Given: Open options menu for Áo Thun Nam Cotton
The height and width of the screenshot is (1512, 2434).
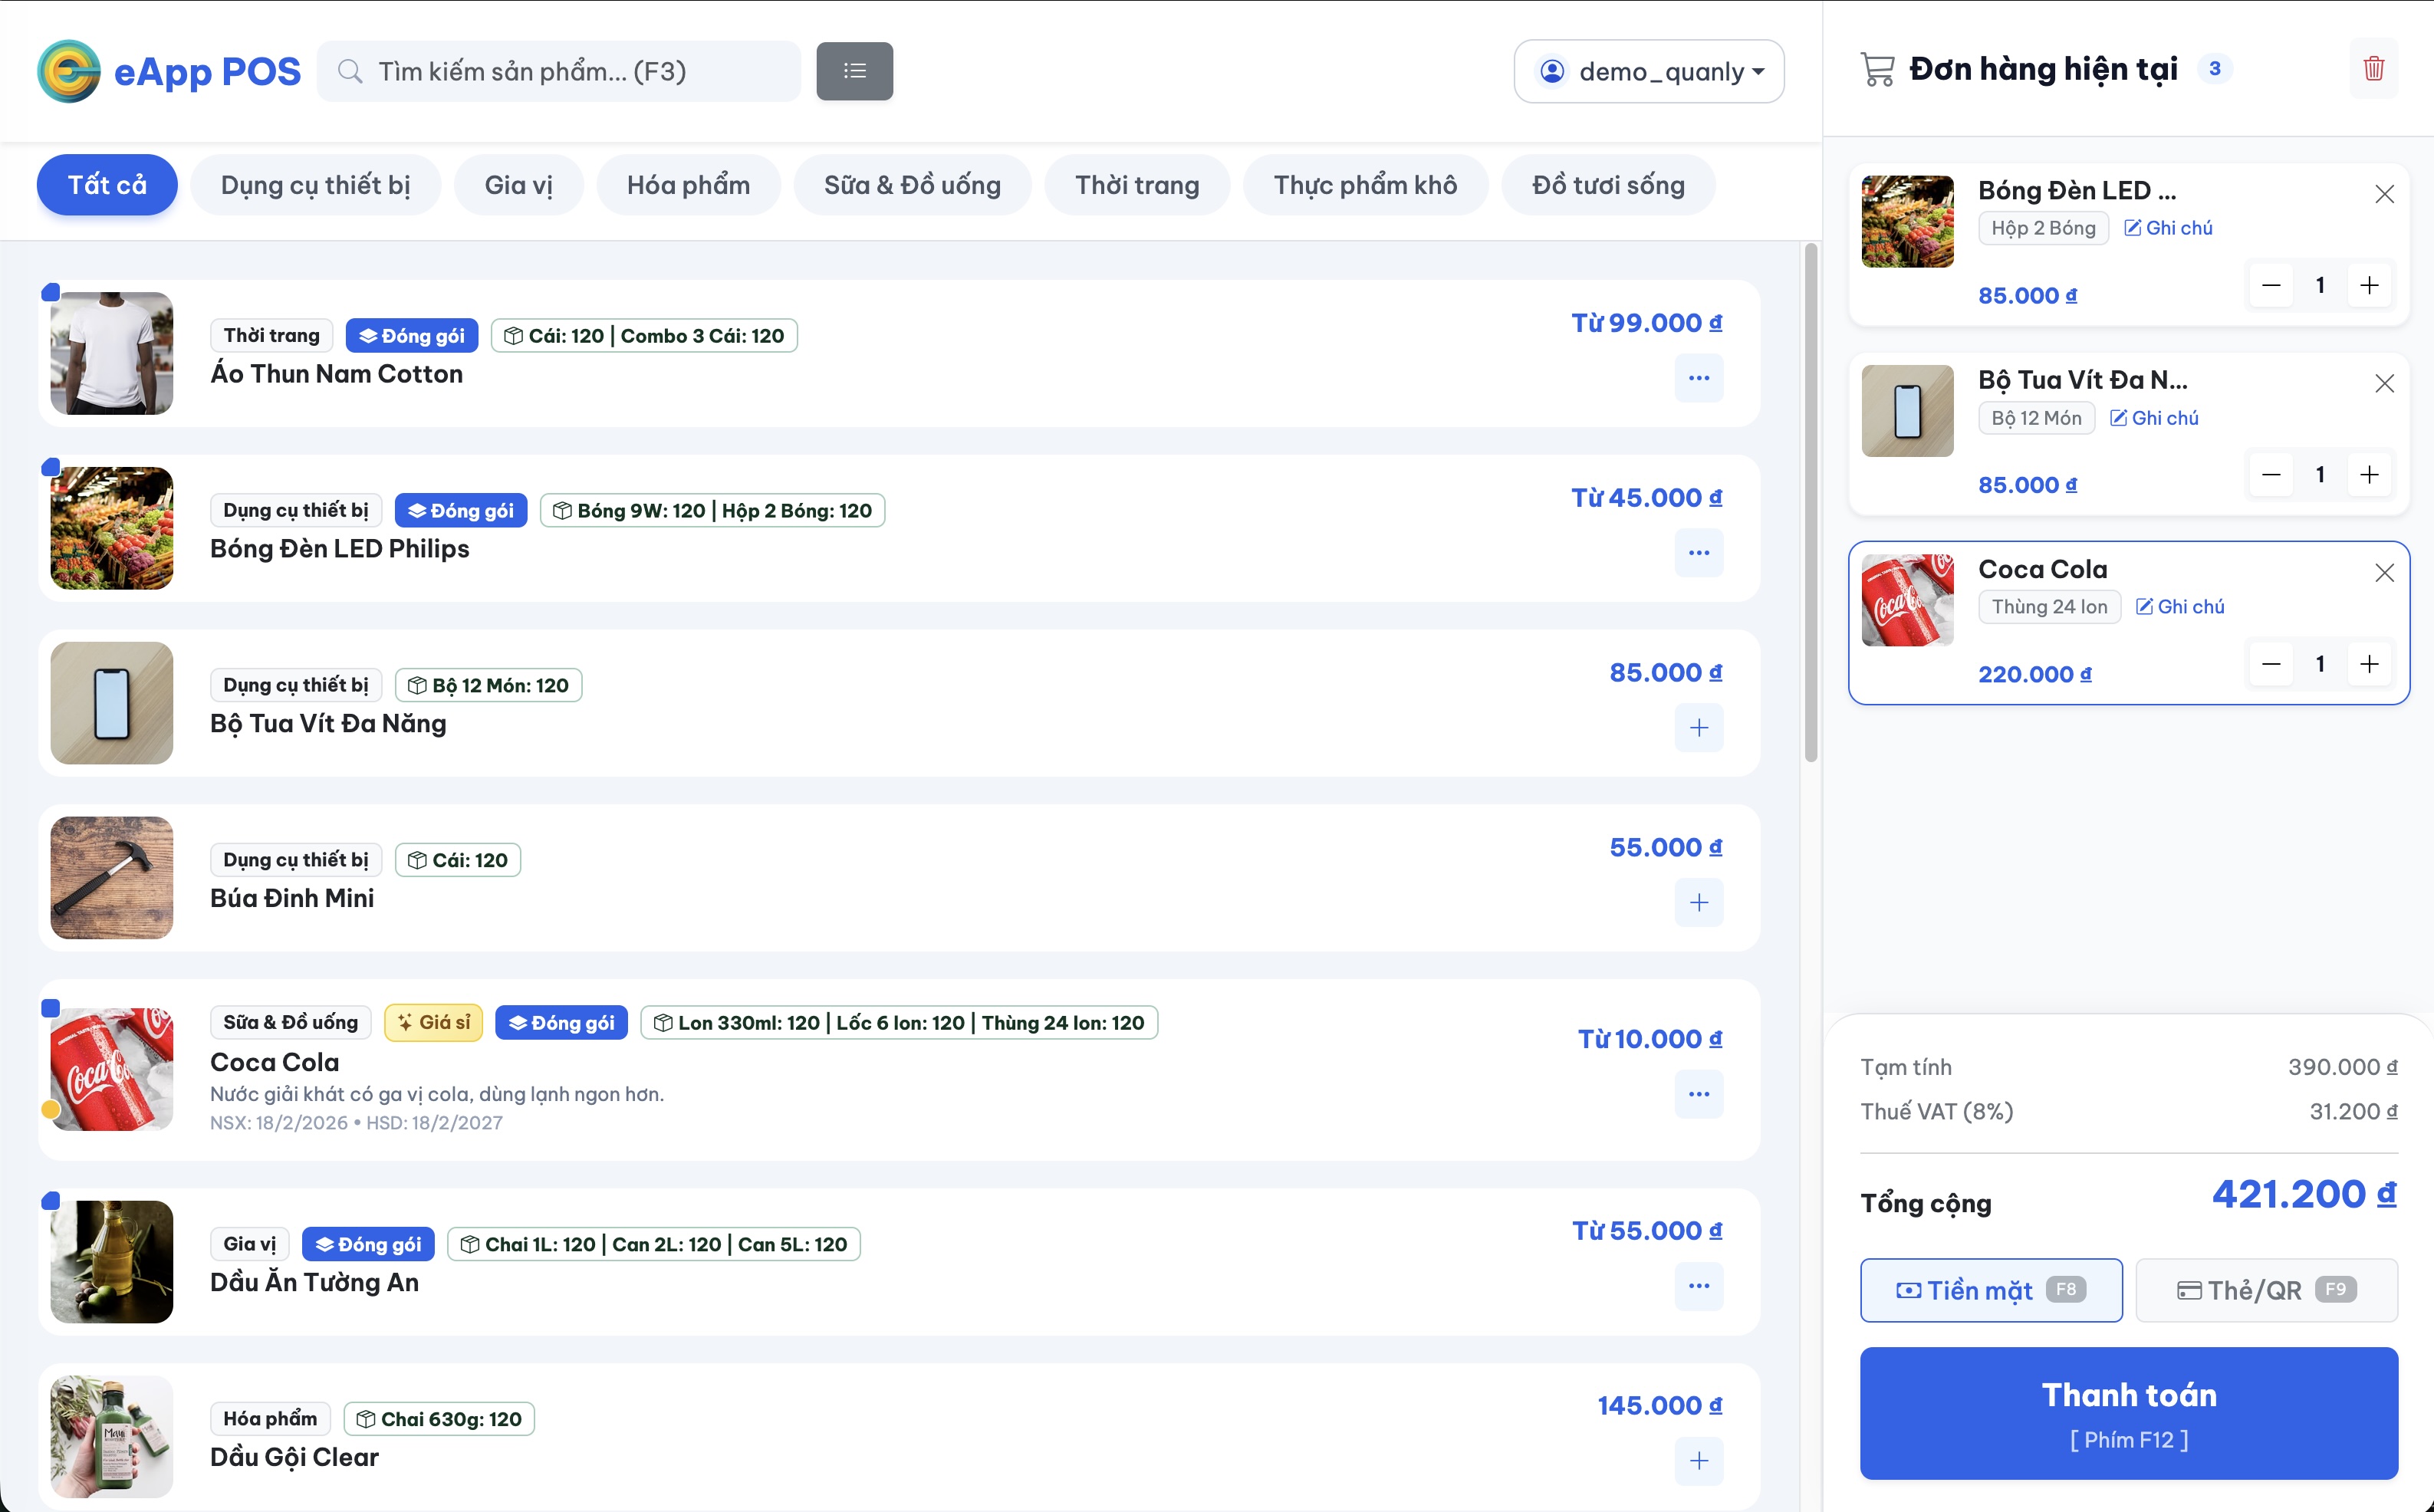Looking at the screenshot, I should coord(1699,378).
